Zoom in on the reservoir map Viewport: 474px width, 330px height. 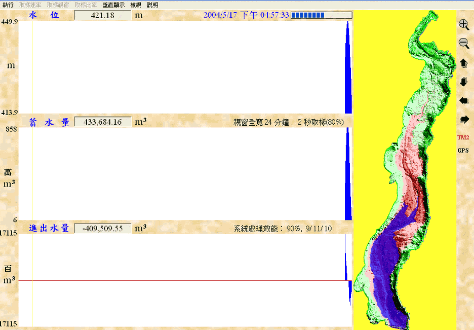463,24
